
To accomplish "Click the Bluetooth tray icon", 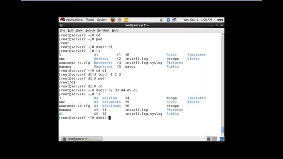I will [168, 20].
